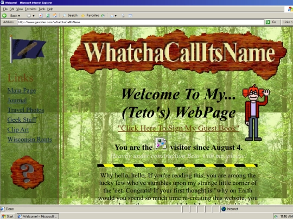The height and width of the screenshot is (219, 293).
Task: Click the waving pixel character image
Action: pos(256,113)
